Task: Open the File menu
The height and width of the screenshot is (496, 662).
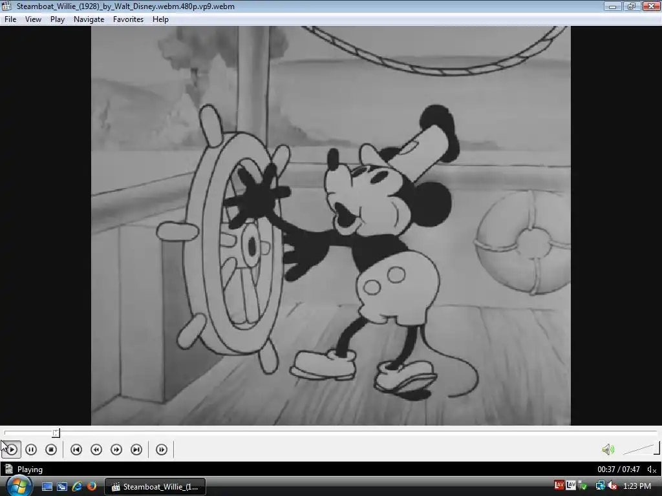Action: click(x=10, y=19)
